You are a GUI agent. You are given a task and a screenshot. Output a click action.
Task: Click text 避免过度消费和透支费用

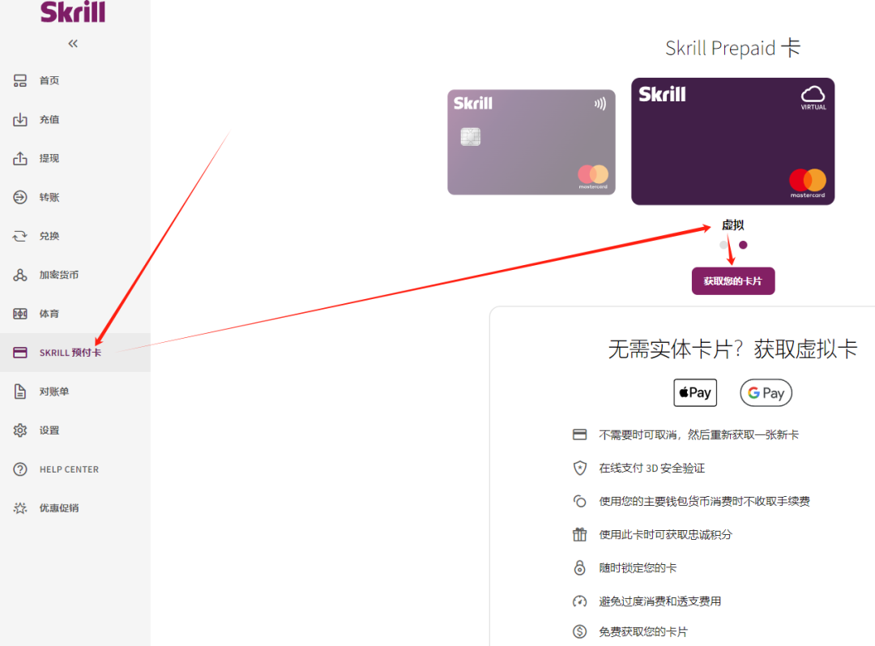pos(660,601)
